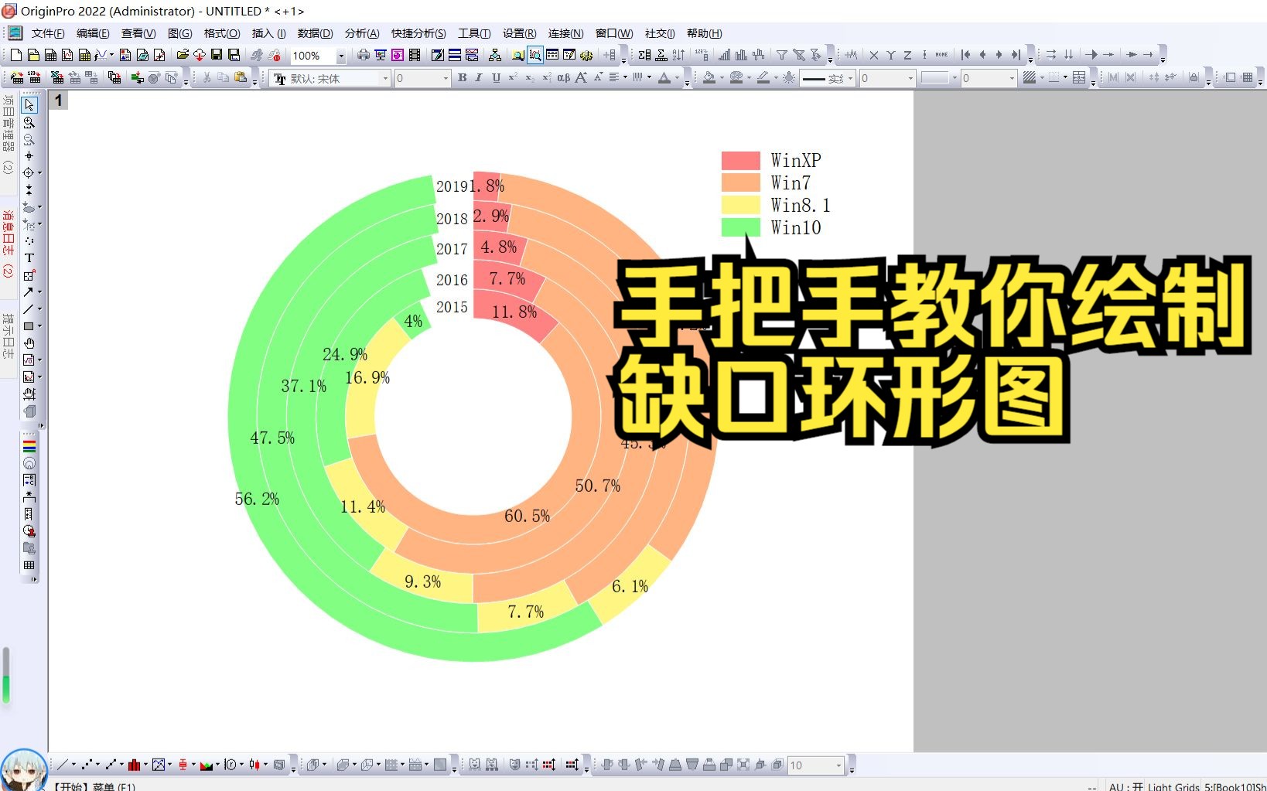Image resolution: width=1267 pixels, height=791 pixels.
Task: Toggle the lock icon in the right toolbar
Action: pos(1194,77)
